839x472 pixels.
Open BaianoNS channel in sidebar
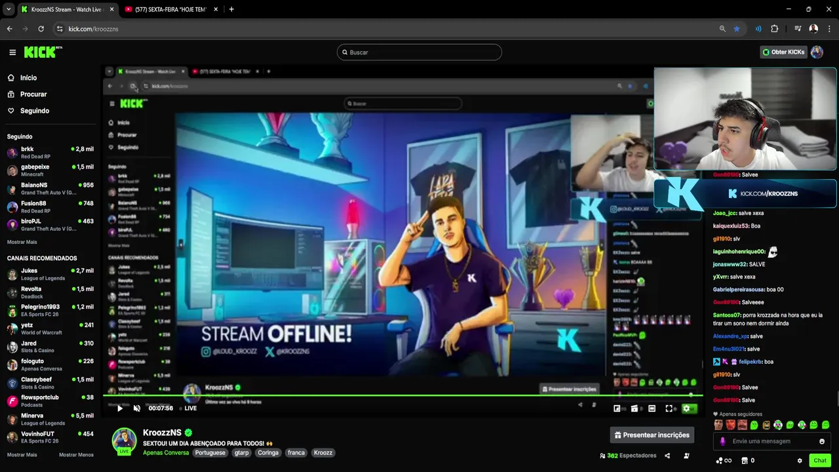click(50, 189)
